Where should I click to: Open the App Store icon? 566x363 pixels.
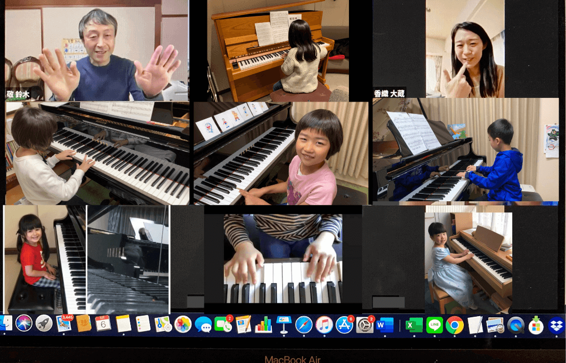[344, 324]
